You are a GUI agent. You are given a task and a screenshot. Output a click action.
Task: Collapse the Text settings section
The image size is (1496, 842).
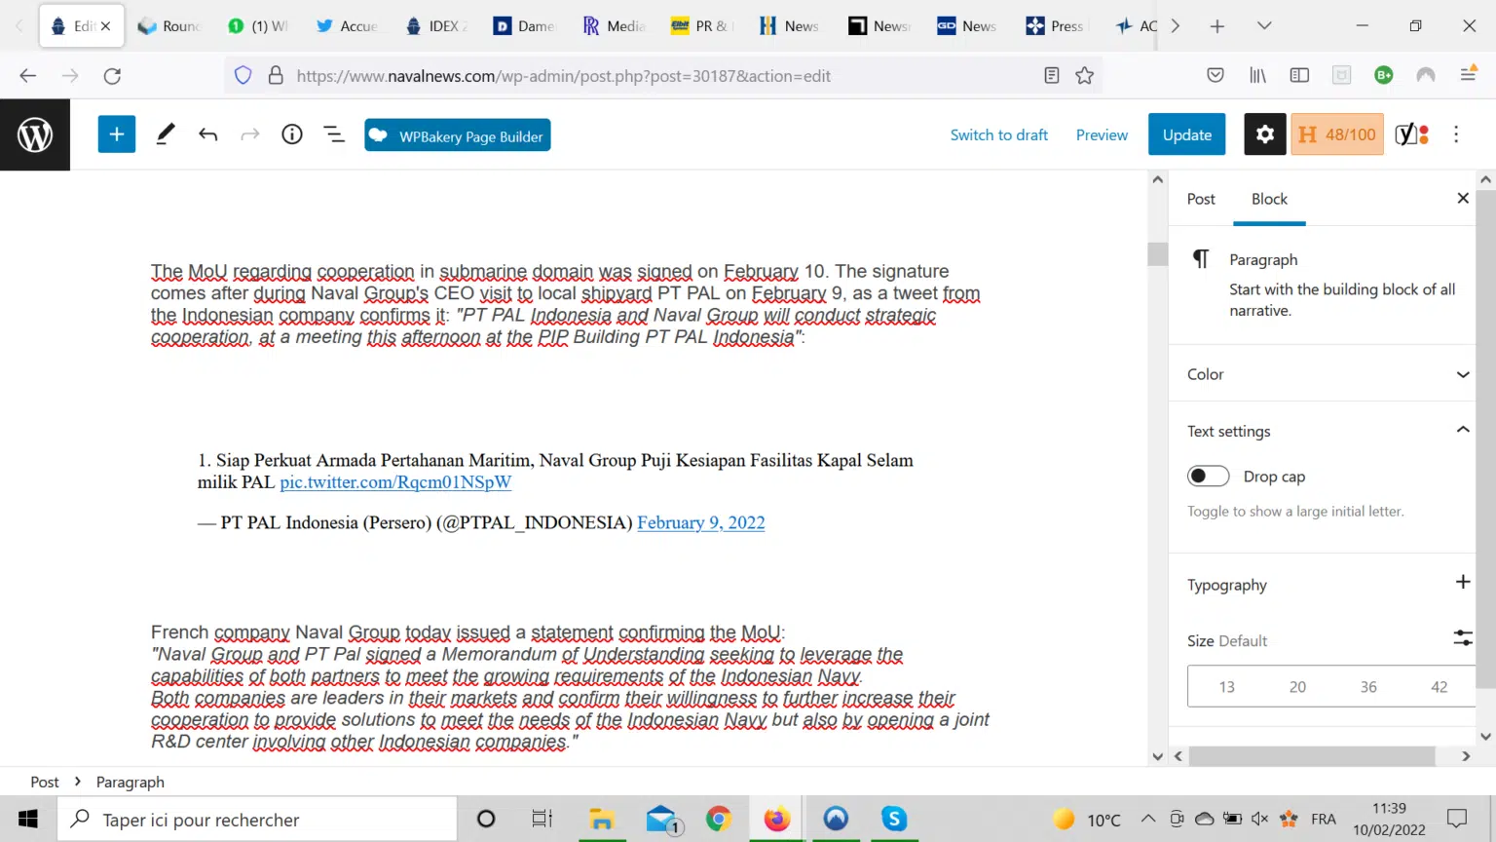1462,431
